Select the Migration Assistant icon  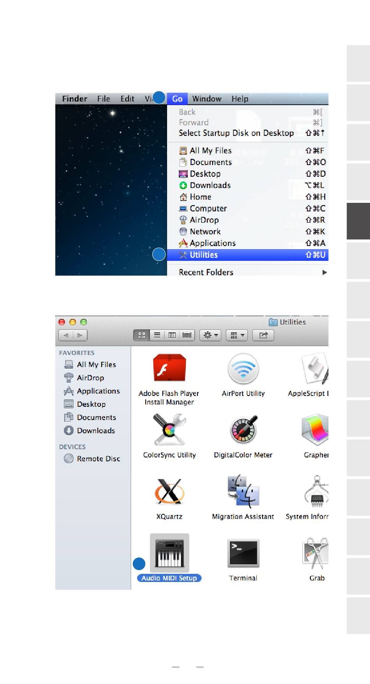(243, 491)
